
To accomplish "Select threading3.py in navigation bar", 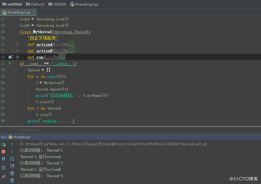I will click(84, 4).
